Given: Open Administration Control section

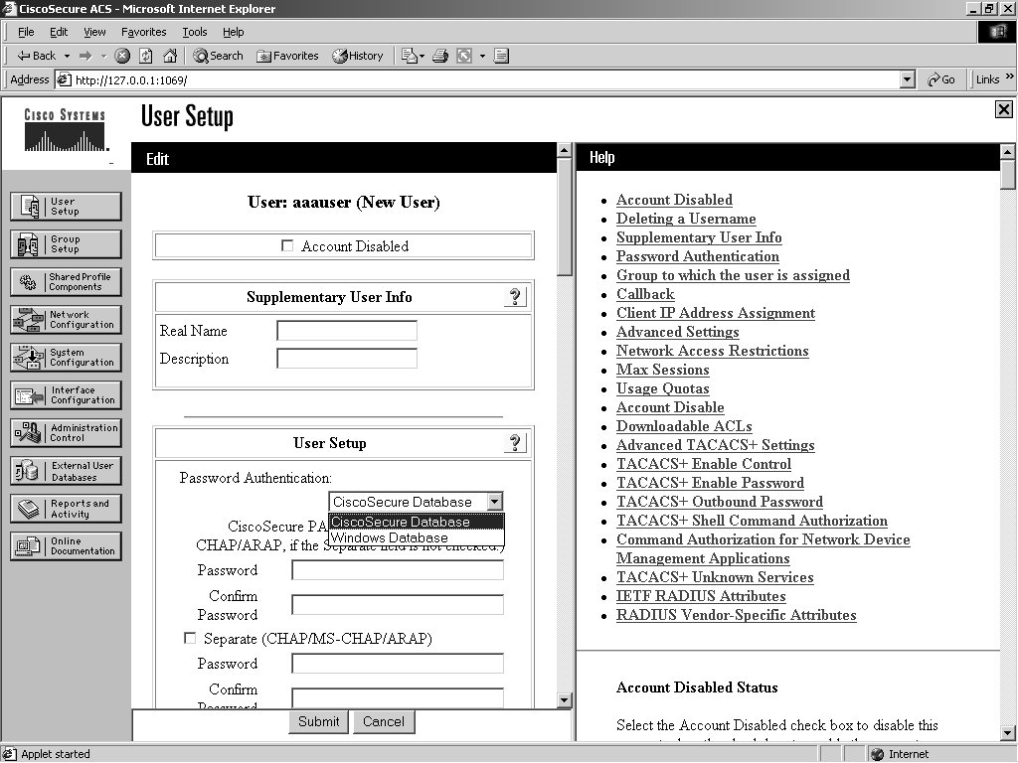Looking at the screenshot, I should (x=66, y=433).
